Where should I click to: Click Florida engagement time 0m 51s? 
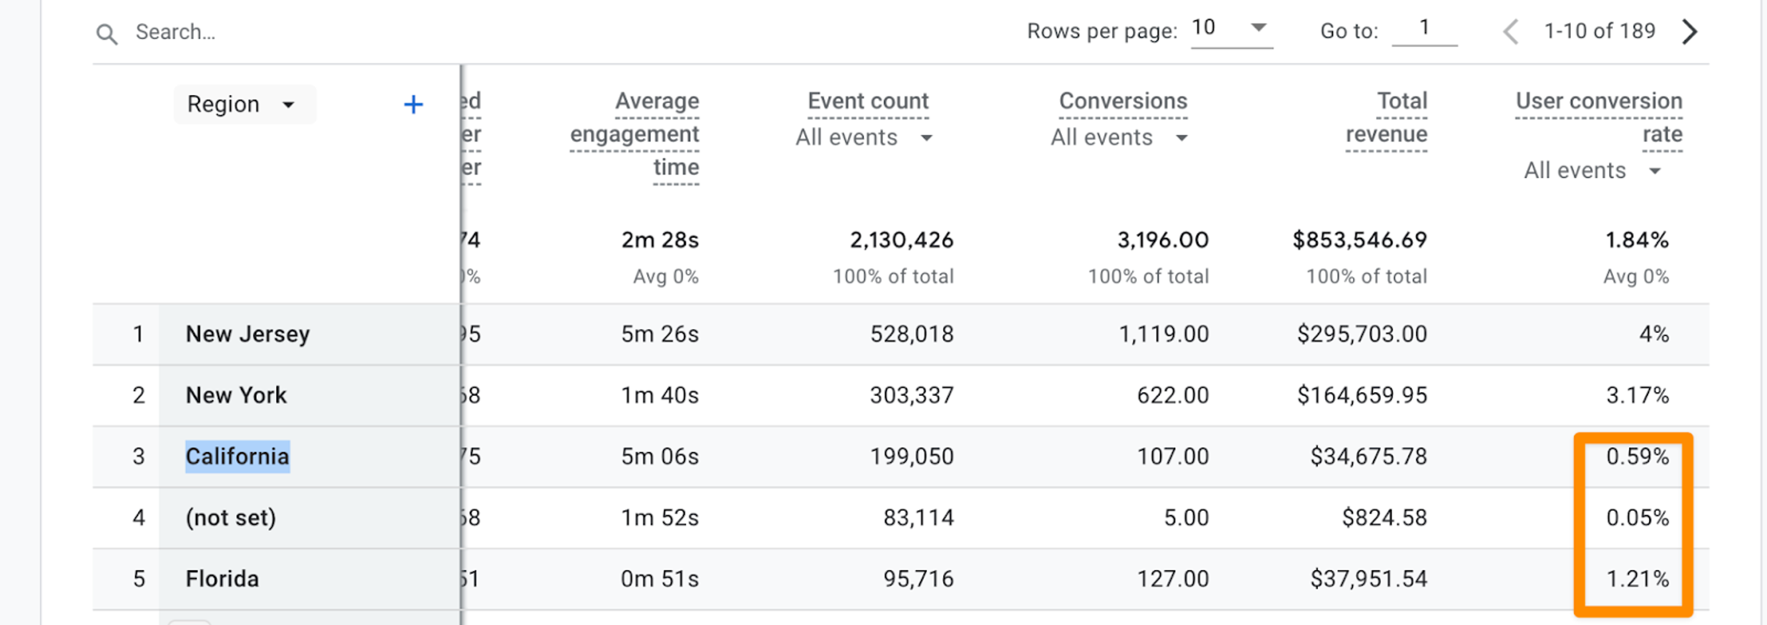click(660, 579)
